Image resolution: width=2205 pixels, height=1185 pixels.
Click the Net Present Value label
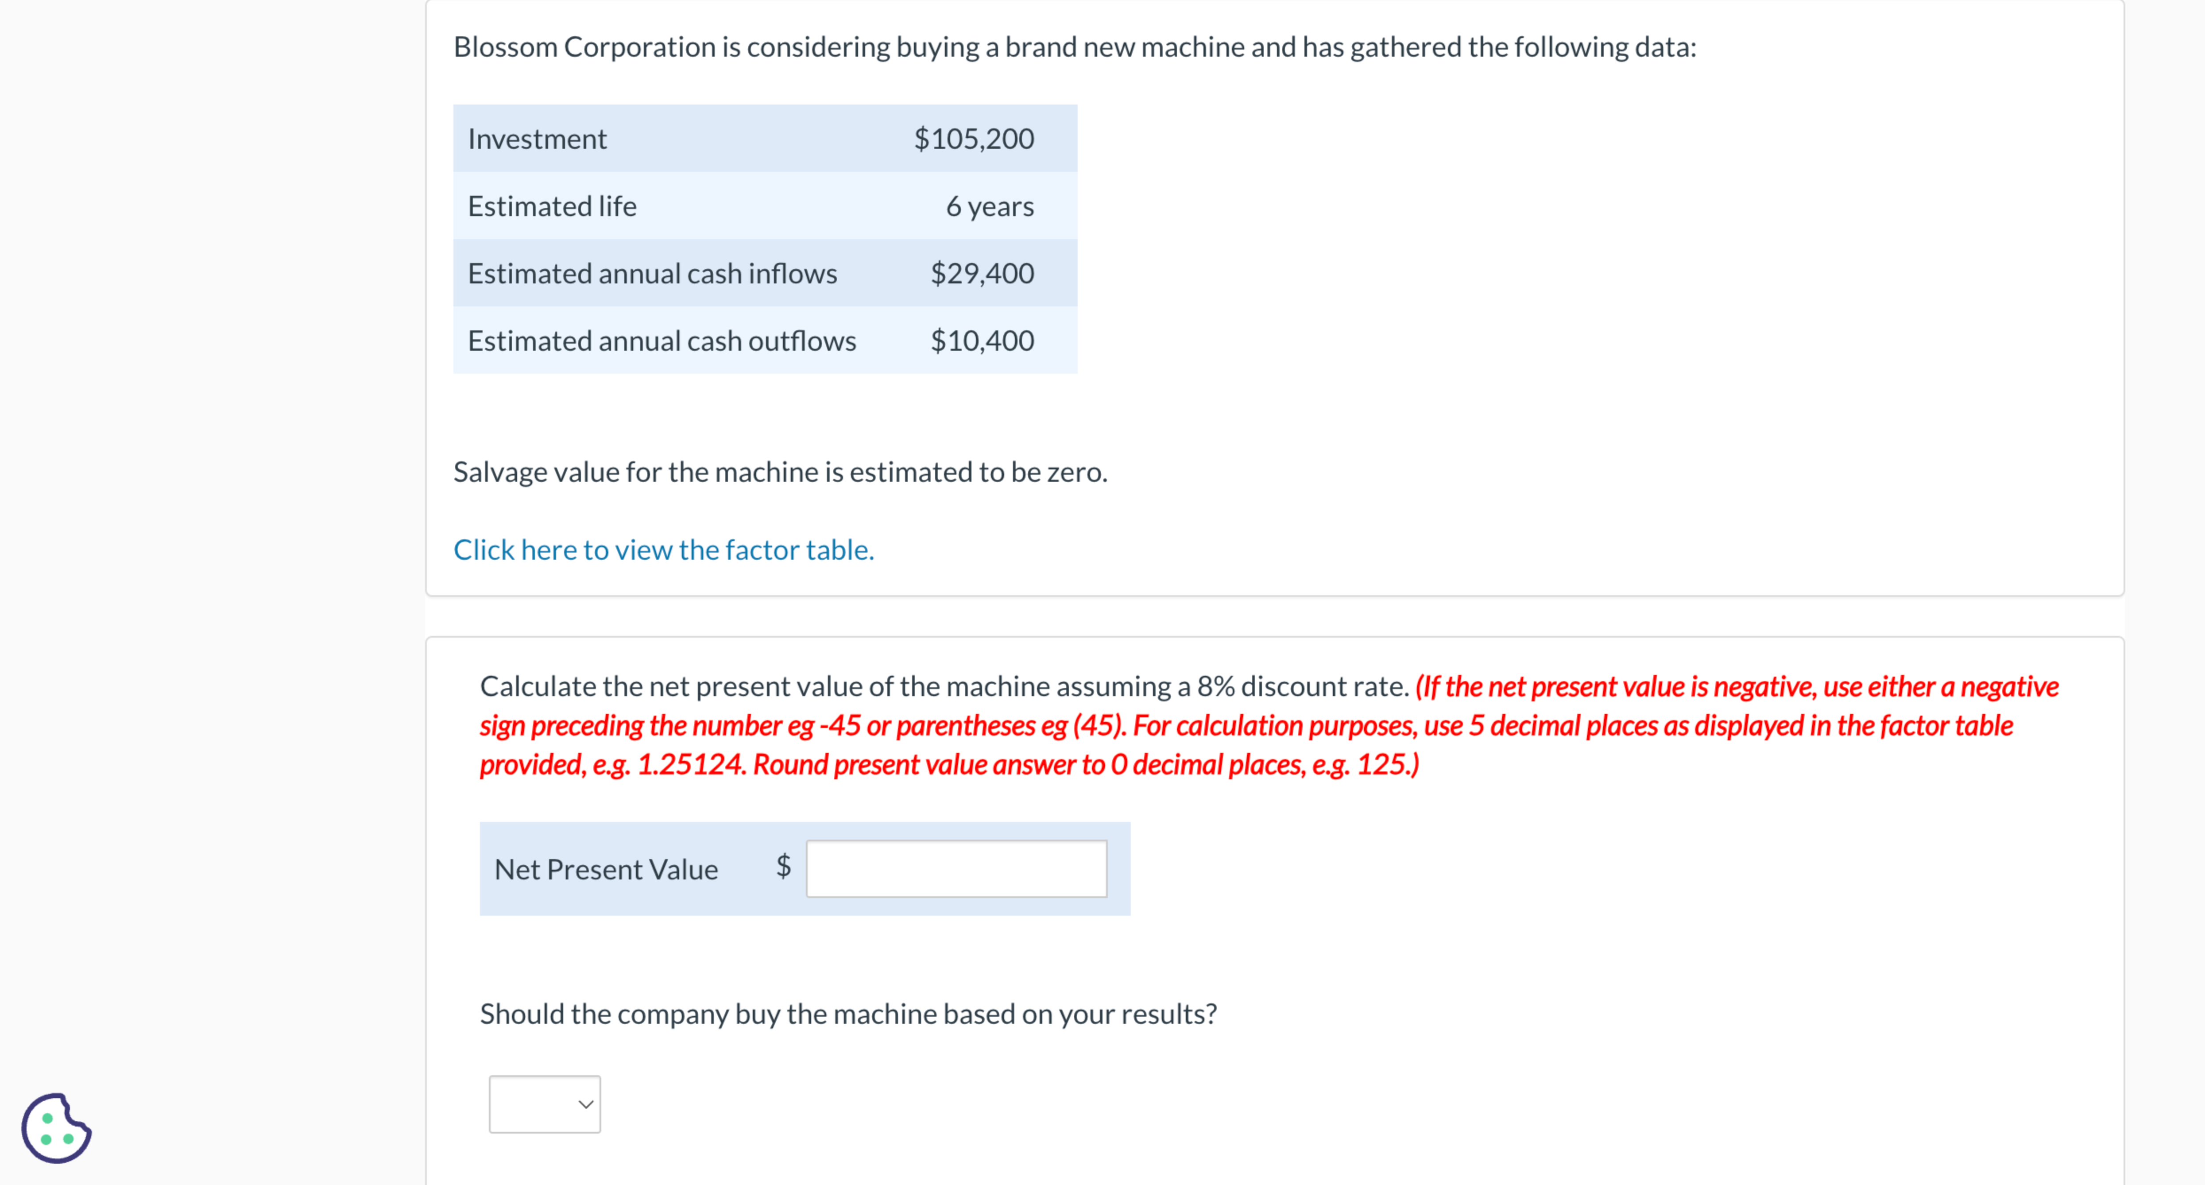606,870
